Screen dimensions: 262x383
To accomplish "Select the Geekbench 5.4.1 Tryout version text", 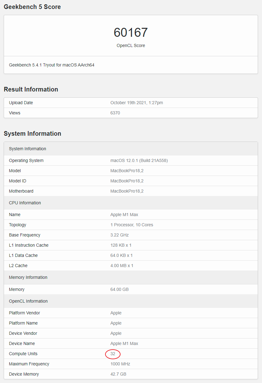I will [51, 65].
